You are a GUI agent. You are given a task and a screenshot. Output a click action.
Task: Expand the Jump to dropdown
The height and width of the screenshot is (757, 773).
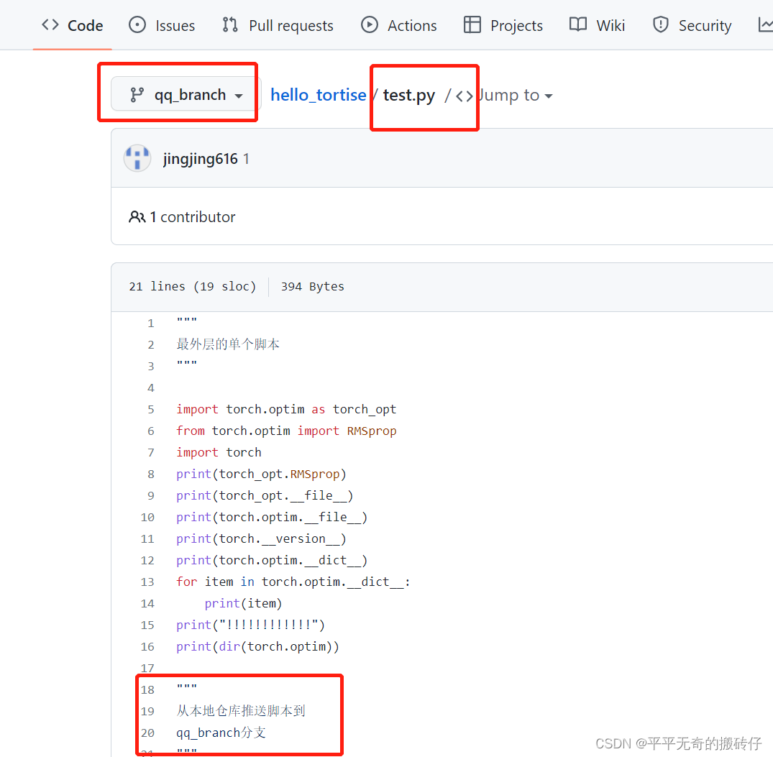(x=516, y=95)
